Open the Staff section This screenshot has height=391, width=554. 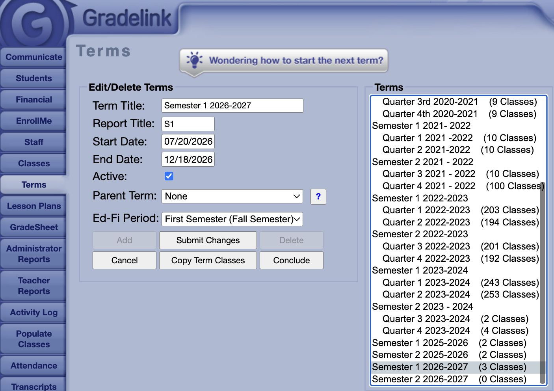click(33, 142)
